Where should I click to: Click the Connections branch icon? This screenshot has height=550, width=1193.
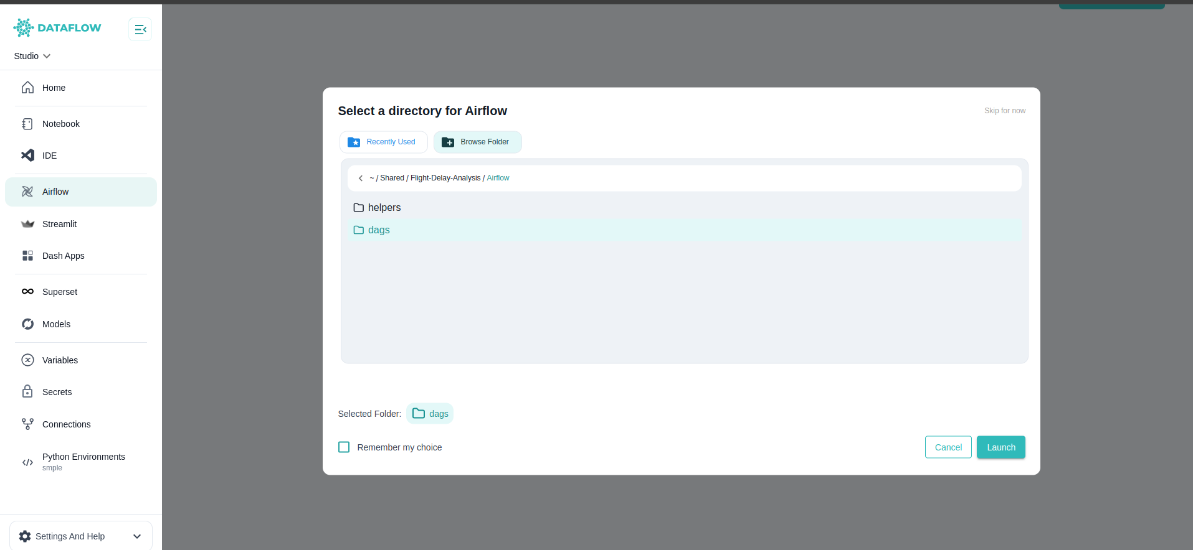(27, 424)
